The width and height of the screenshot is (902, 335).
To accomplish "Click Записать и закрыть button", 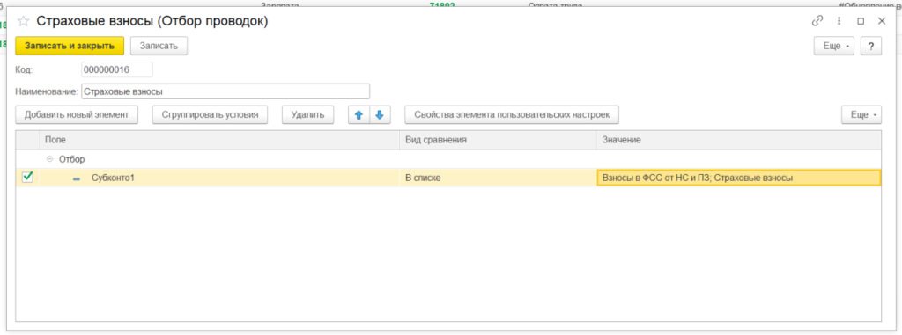I will (70, 46).
